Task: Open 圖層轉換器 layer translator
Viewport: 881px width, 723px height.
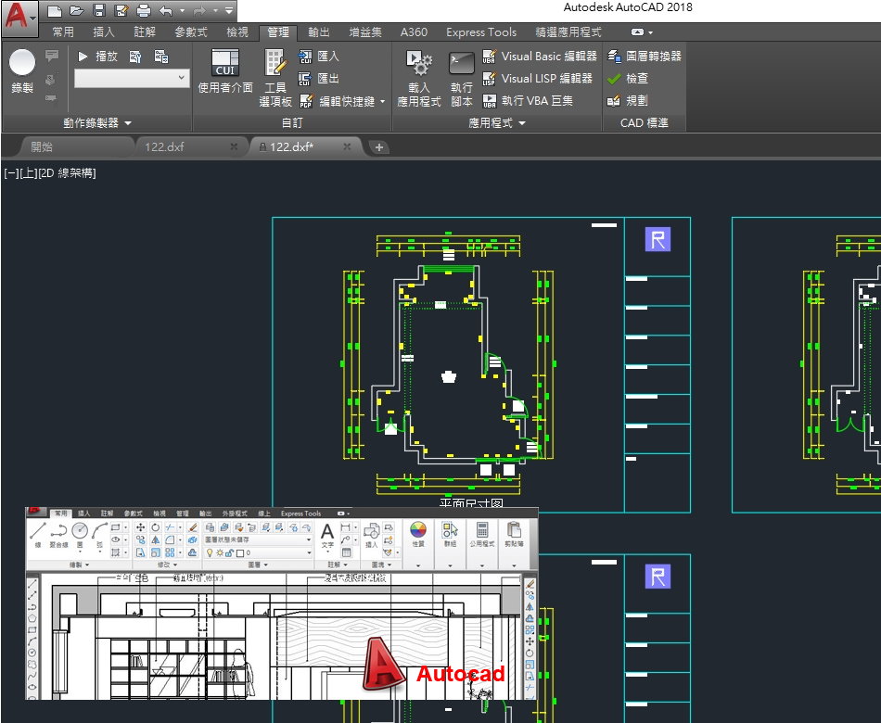Action: coord(644,57)
